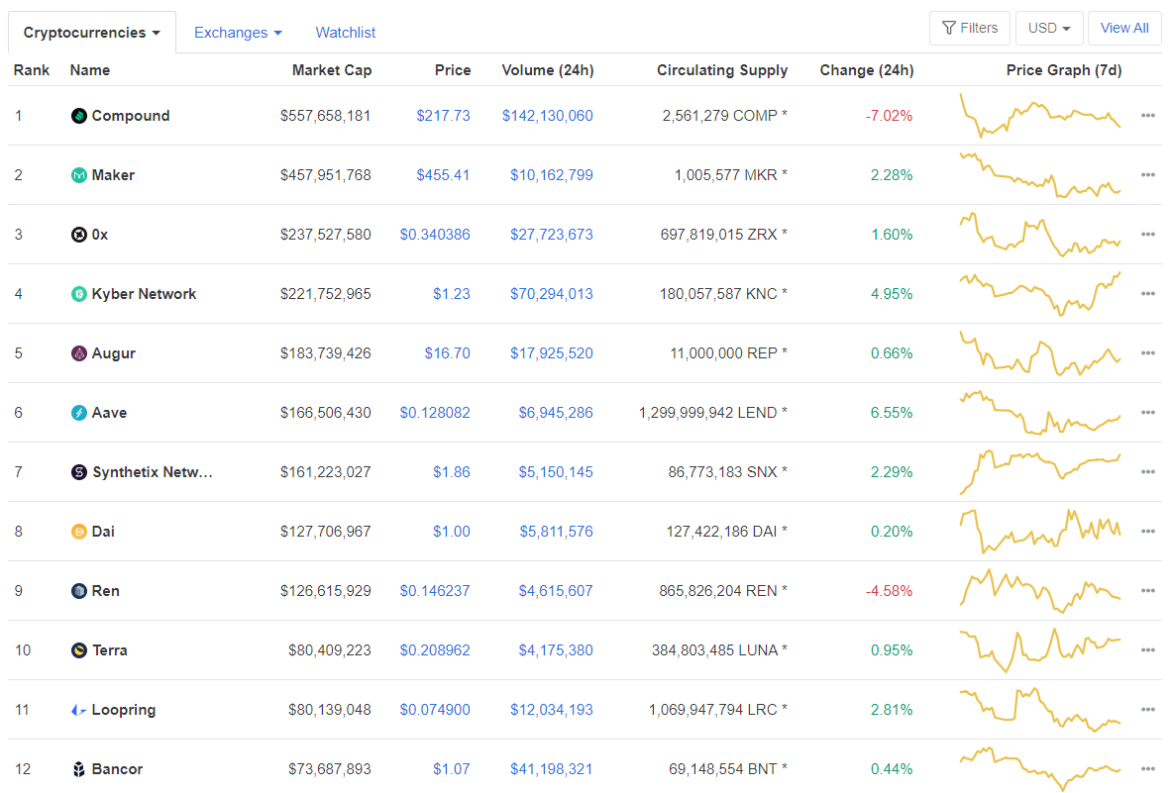1172x793 pixels.
Task: Open the three-dot menu for Synthetix row
Action: click(x=1148, y=472)
